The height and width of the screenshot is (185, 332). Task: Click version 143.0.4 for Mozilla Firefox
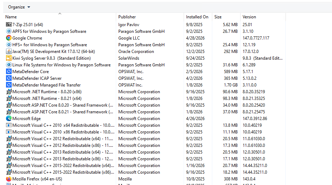pyautogui.click(x=249, y=179)
